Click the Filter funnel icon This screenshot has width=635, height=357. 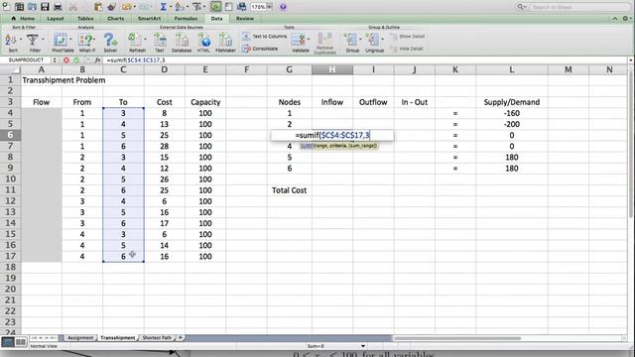pyautogui.click(x=33, y=40)
